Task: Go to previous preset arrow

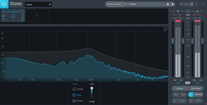Action: [167, 4]
